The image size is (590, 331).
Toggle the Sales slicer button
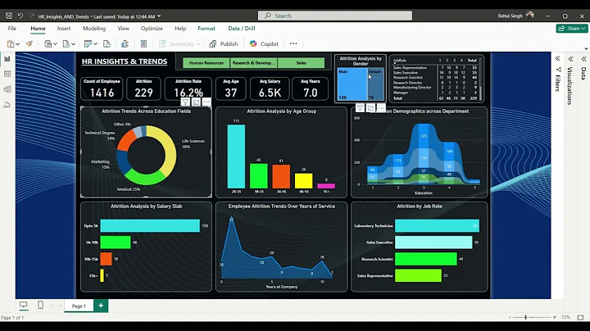coord(301,63)
